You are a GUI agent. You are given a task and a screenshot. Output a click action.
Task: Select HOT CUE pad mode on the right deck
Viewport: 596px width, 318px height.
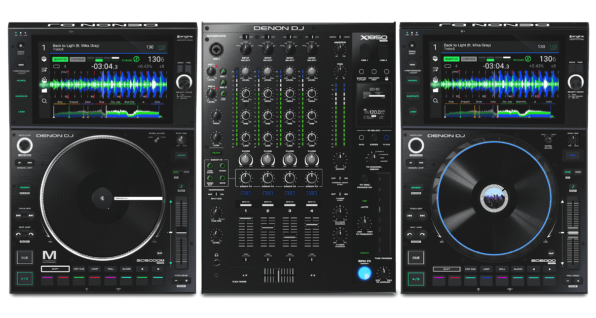470,269
